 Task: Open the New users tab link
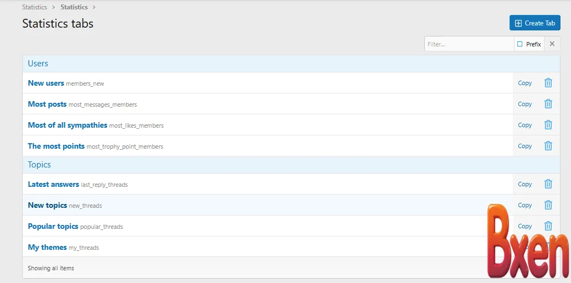click(x=46, y=83)
